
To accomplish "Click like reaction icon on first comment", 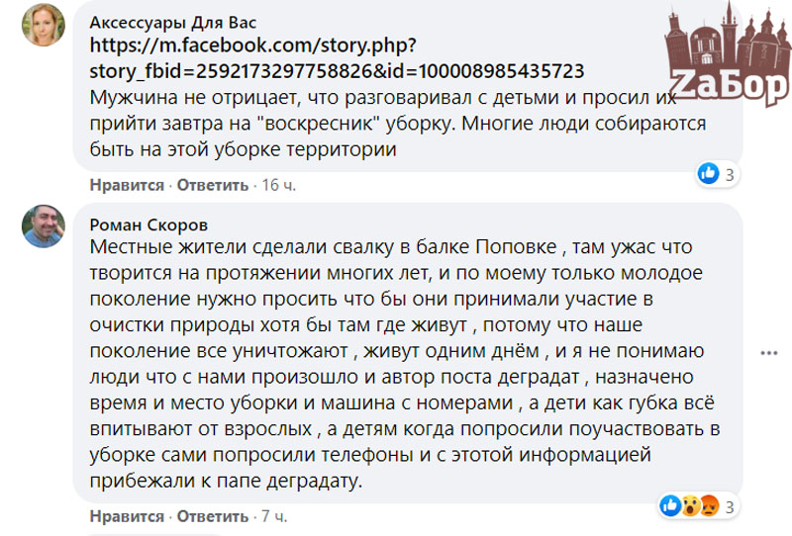I will point(708,174).
